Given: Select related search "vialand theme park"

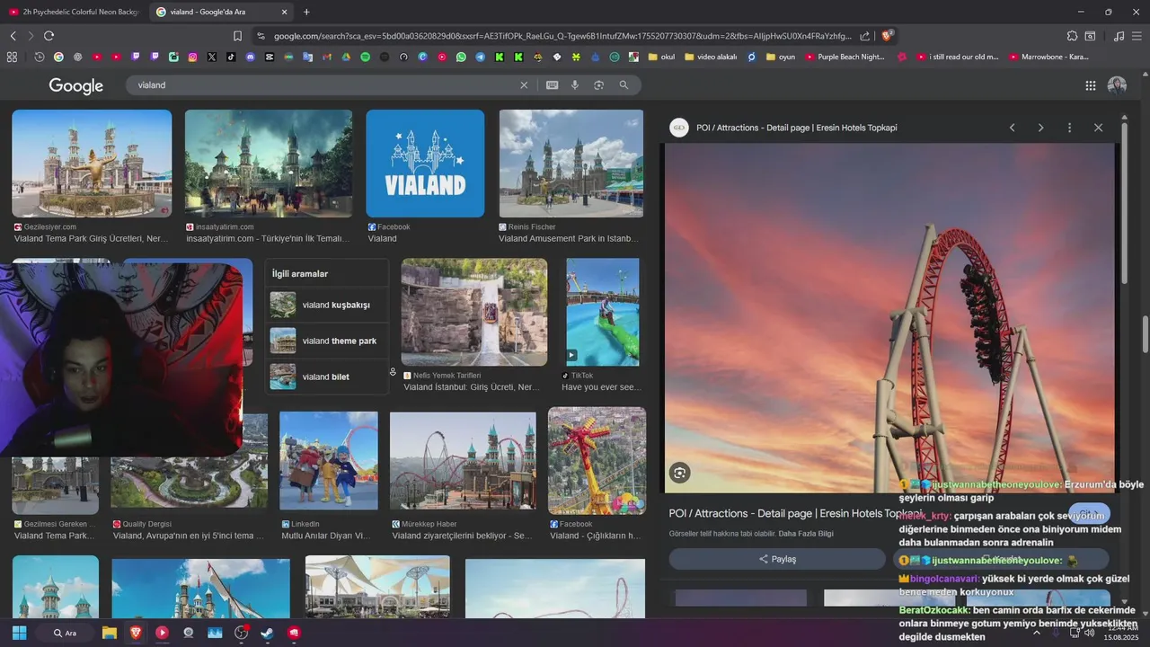Looking at the screenshot, I should coord(327,341).
